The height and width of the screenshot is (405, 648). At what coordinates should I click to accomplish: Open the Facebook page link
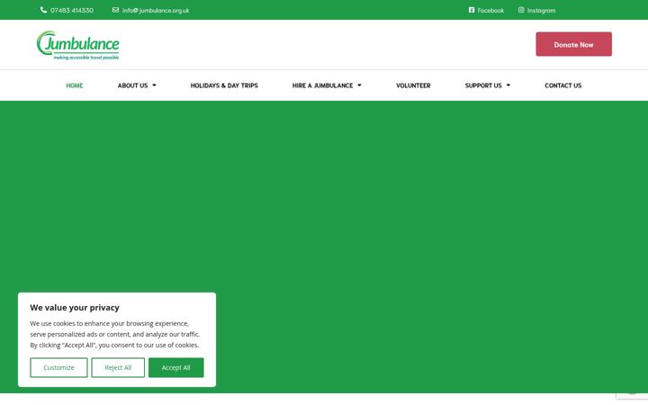coord(490,10)
